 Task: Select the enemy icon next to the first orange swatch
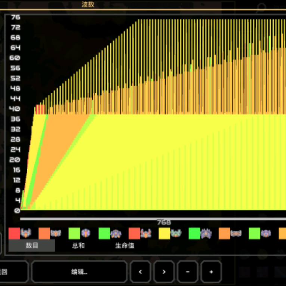(56, 233)
